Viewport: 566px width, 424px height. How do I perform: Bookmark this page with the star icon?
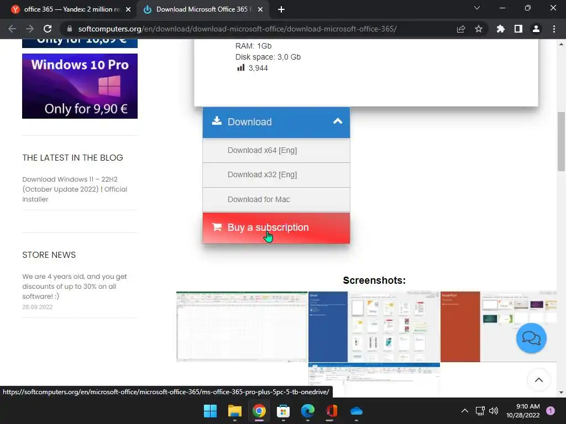(x=479, y=29)
